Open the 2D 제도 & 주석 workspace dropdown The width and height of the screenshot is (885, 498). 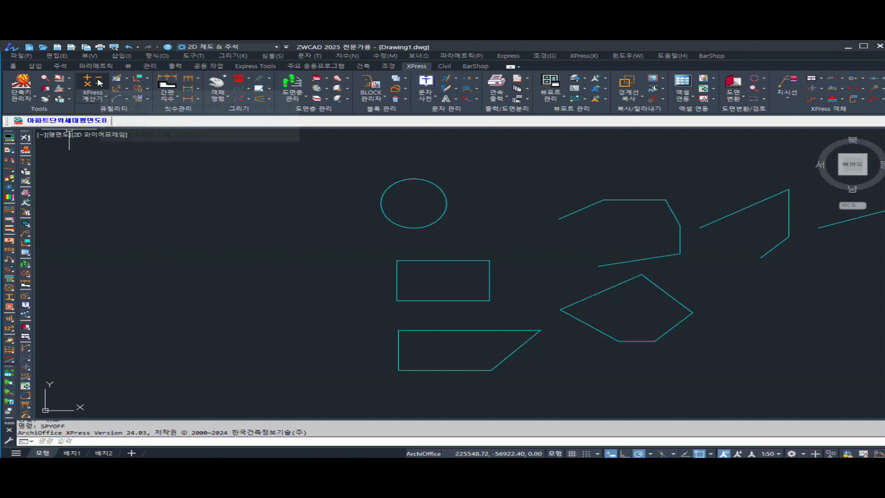pyautogui.click(x=276, y=47)
